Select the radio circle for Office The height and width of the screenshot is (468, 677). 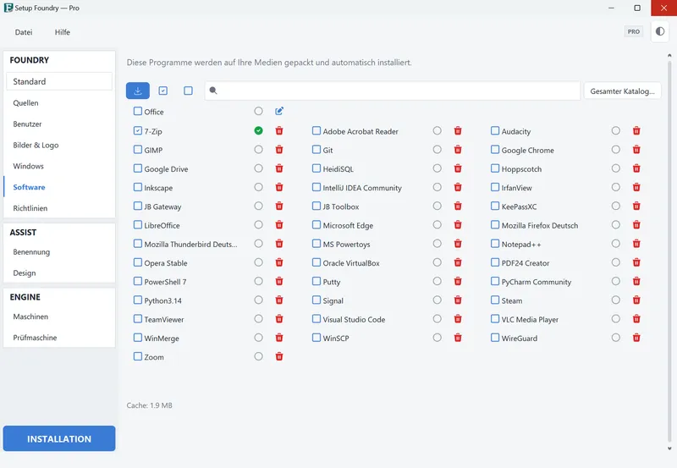click(258, 111)
